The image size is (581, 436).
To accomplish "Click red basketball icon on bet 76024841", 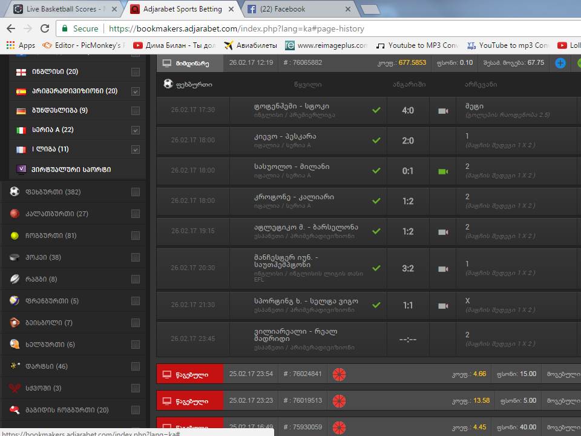I will point(339,374).
